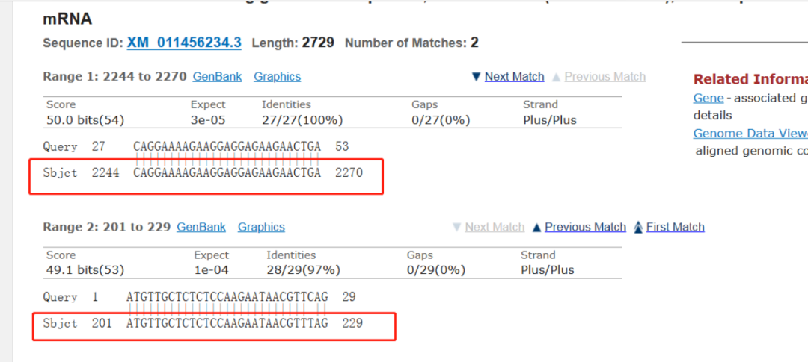The image size is (808, 362).
Task: Click the down-arrow icon beside Range 1 Next Match
Action: tap(476, 77)
